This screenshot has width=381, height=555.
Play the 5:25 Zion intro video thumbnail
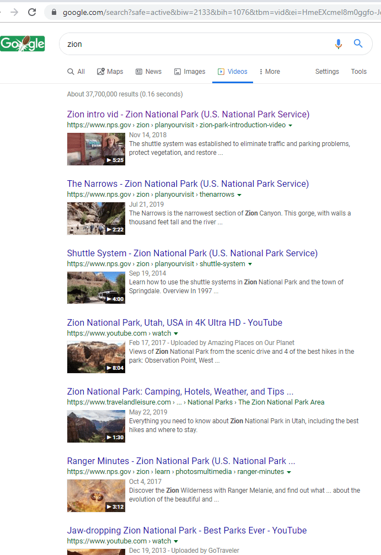(96, 149)
